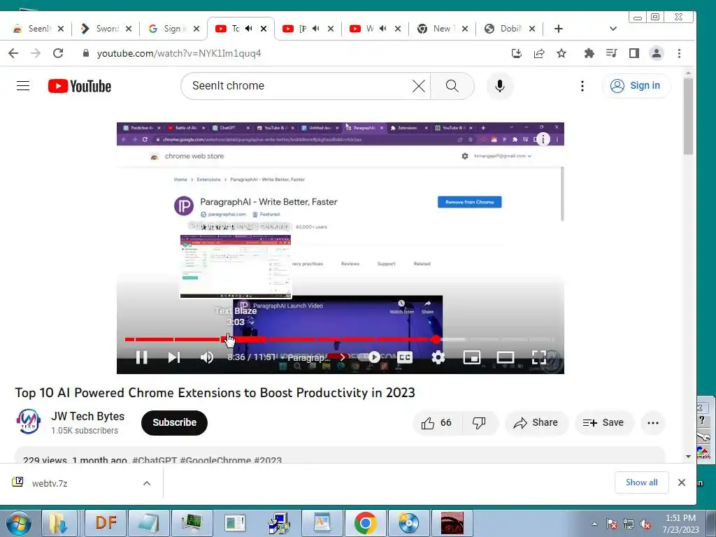Viewport: 716px width, 537px height.
Task: Go back to the previous page
Action: click(x=13, y=53)
